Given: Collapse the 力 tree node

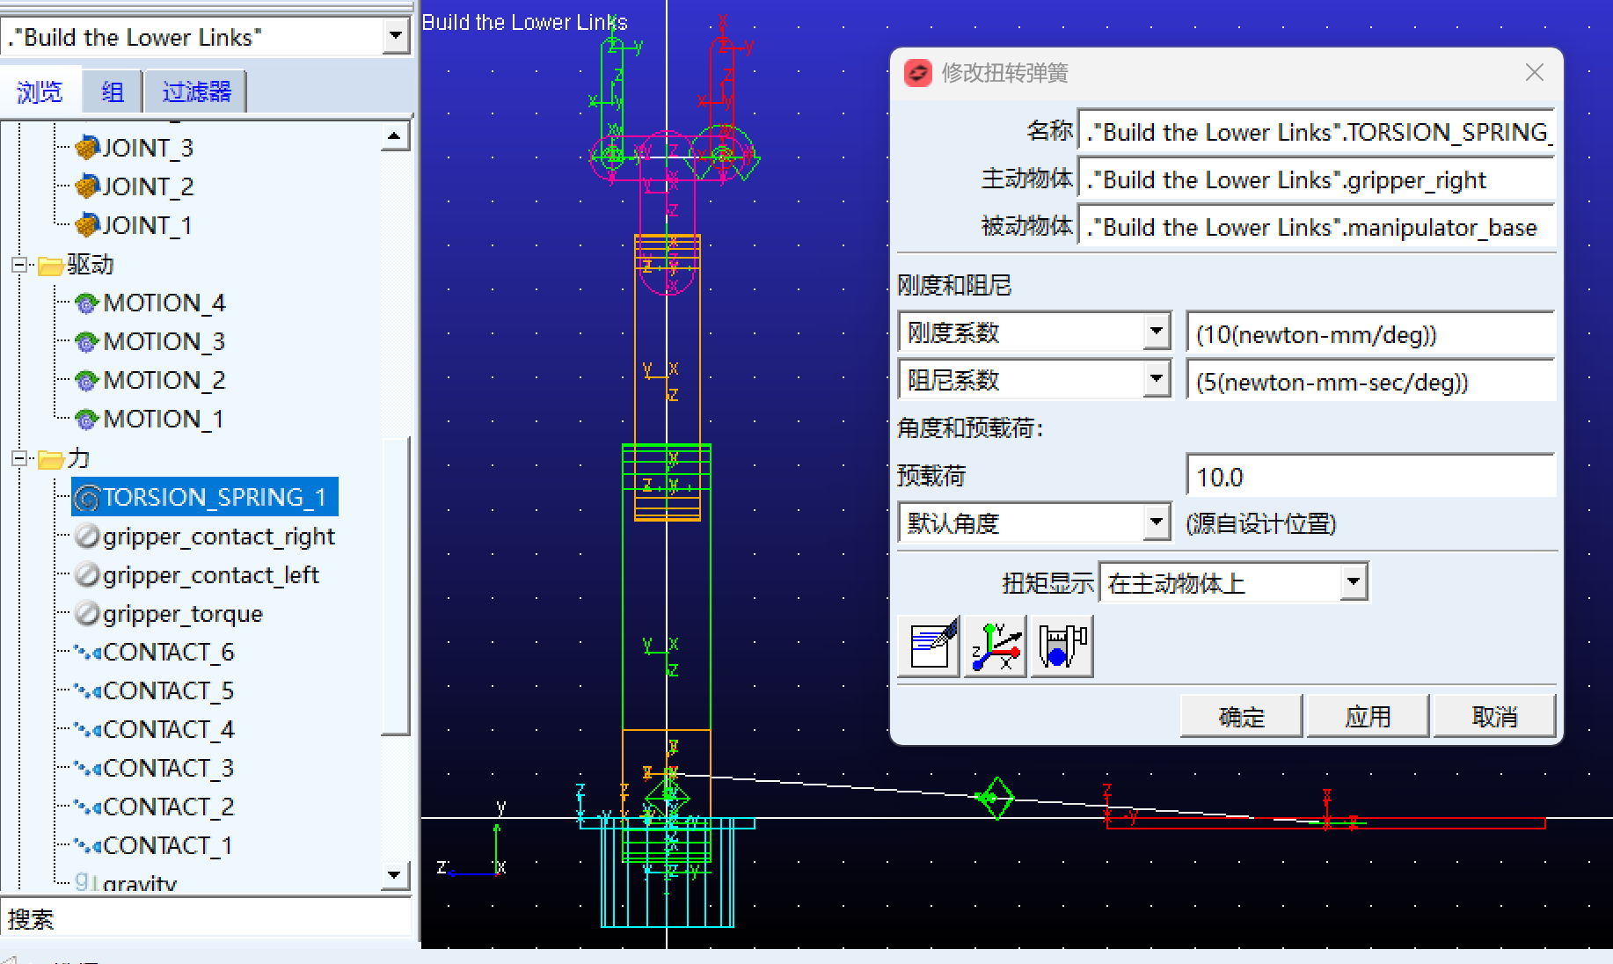Looking at the screenshot, I should point(19,457).
